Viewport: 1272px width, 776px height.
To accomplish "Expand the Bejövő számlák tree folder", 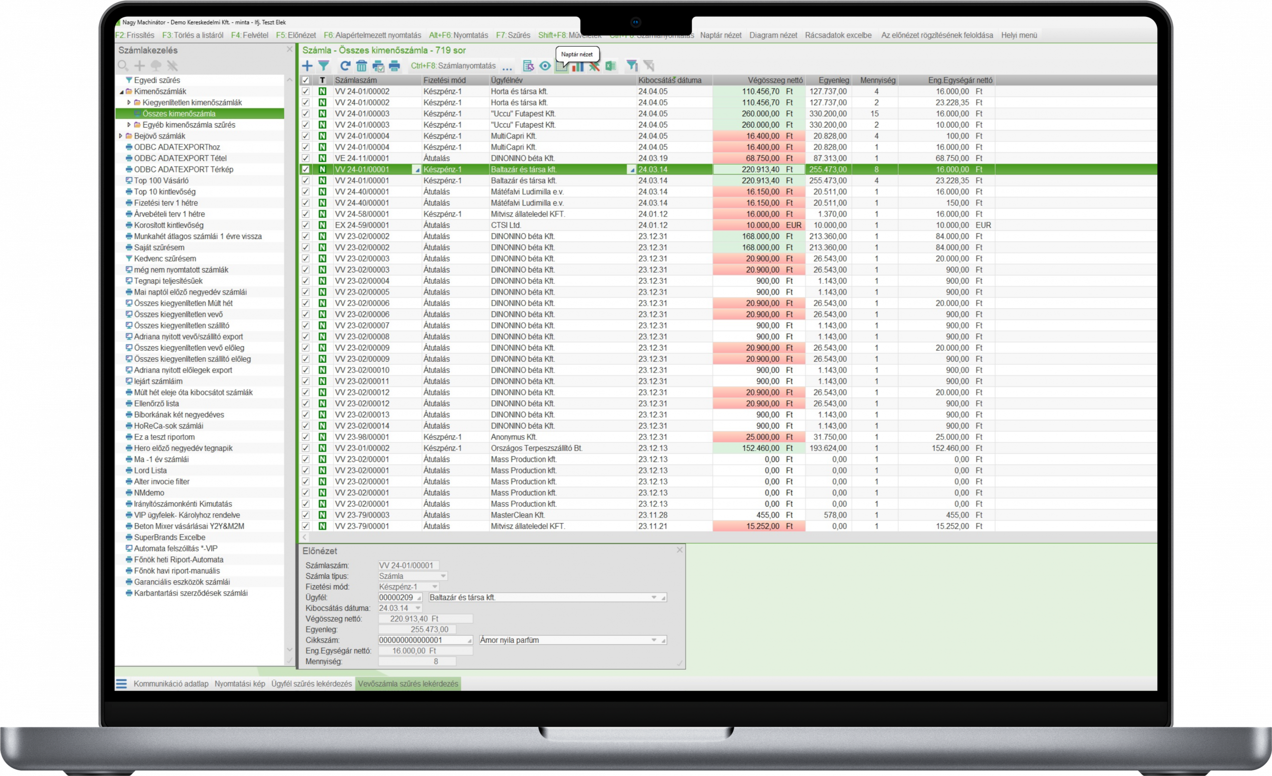I will [x=121, y=136].
